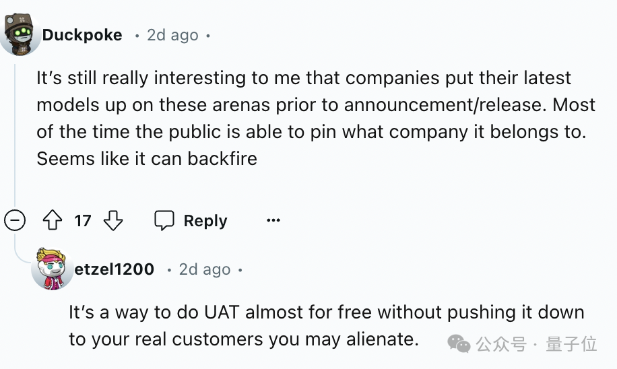Click etzel1200's '2d ago' timestamp
This screenshot has height=369, width=617.
pyautogui.click(x=205, y=269)
